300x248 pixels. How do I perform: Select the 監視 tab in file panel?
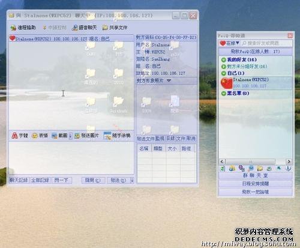coord(160,138)
